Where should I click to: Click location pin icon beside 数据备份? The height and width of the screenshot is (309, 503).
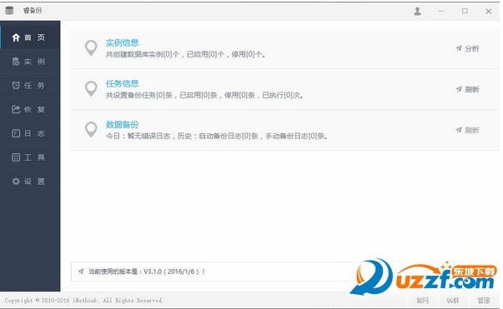[x=91, y=130]
